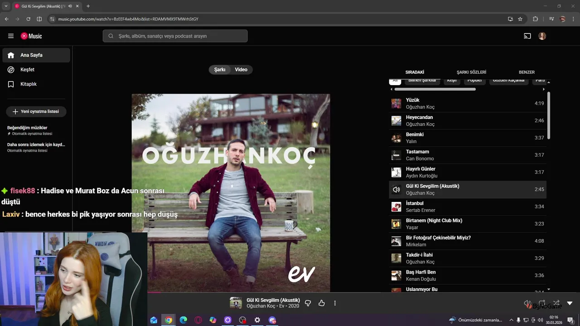
Task: Select the ŞARKI SÖZLERİ tab
Action: 471,72
